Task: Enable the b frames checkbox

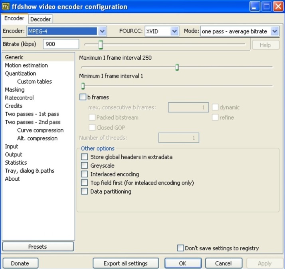Action: click(x=83, y=97)
